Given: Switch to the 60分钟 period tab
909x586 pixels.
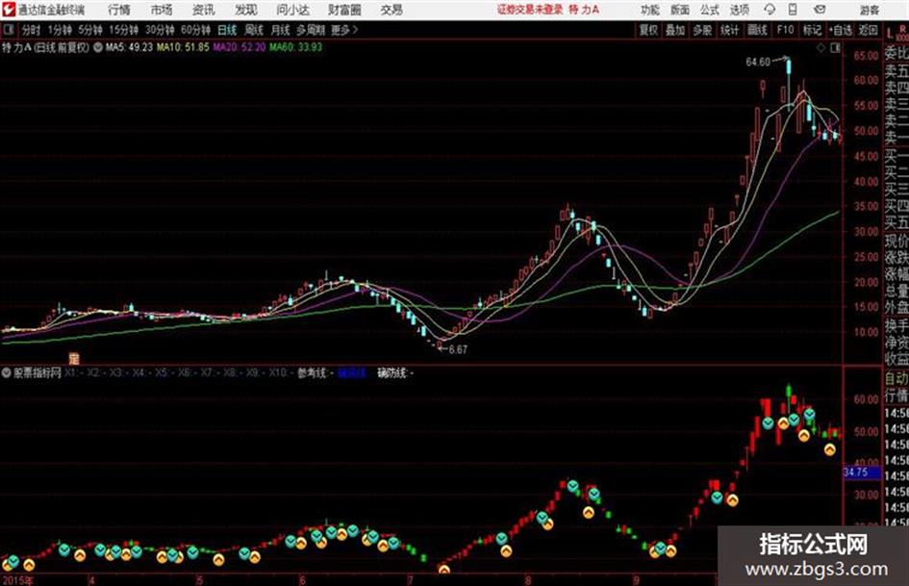Looking at the screenshot, I should pos(195,30).
